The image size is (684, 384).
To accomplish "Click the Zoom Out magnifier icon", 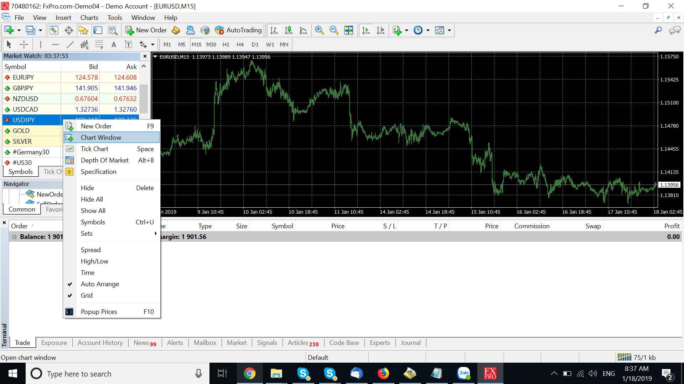I will [334, 30].
